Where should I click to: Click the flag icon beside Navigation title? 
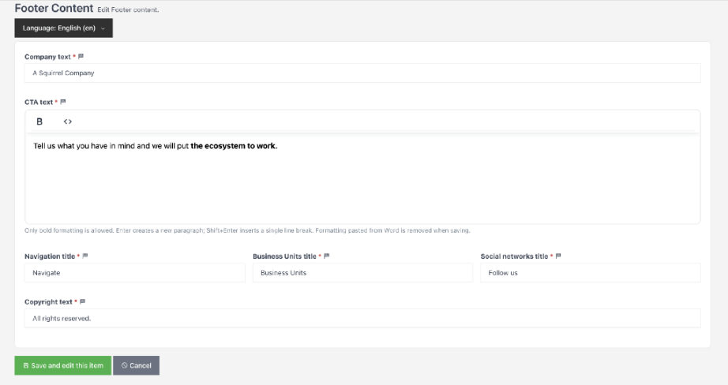85,256
